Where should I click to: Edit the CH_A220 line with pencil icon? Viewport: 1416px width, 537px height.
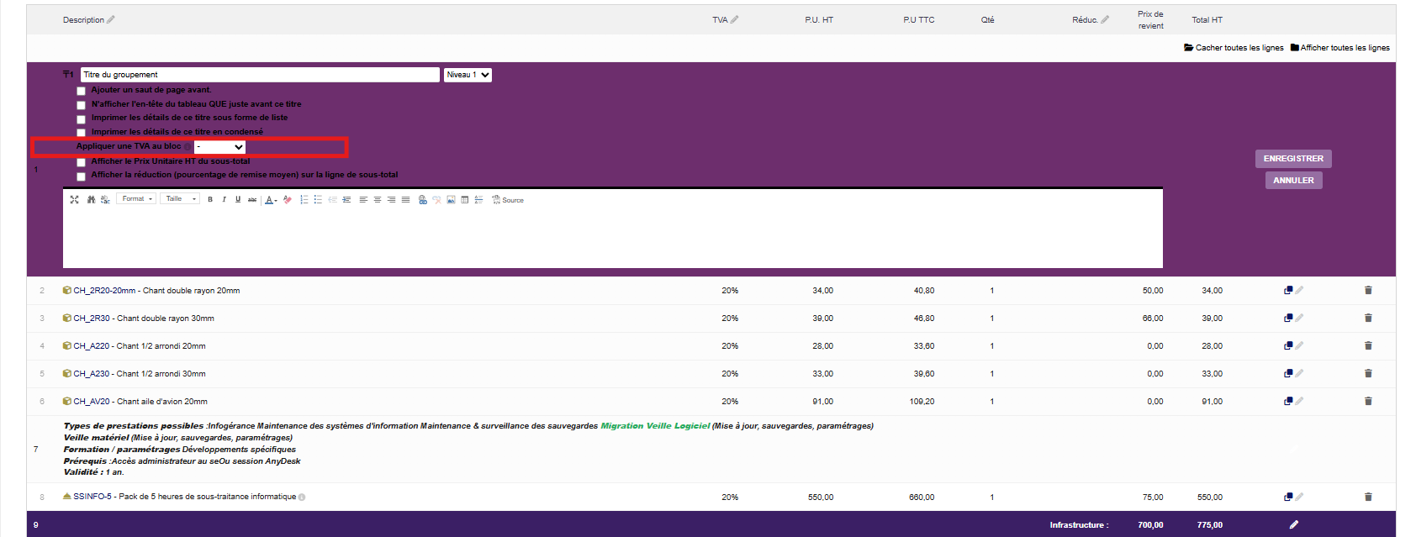(1299, 345)
